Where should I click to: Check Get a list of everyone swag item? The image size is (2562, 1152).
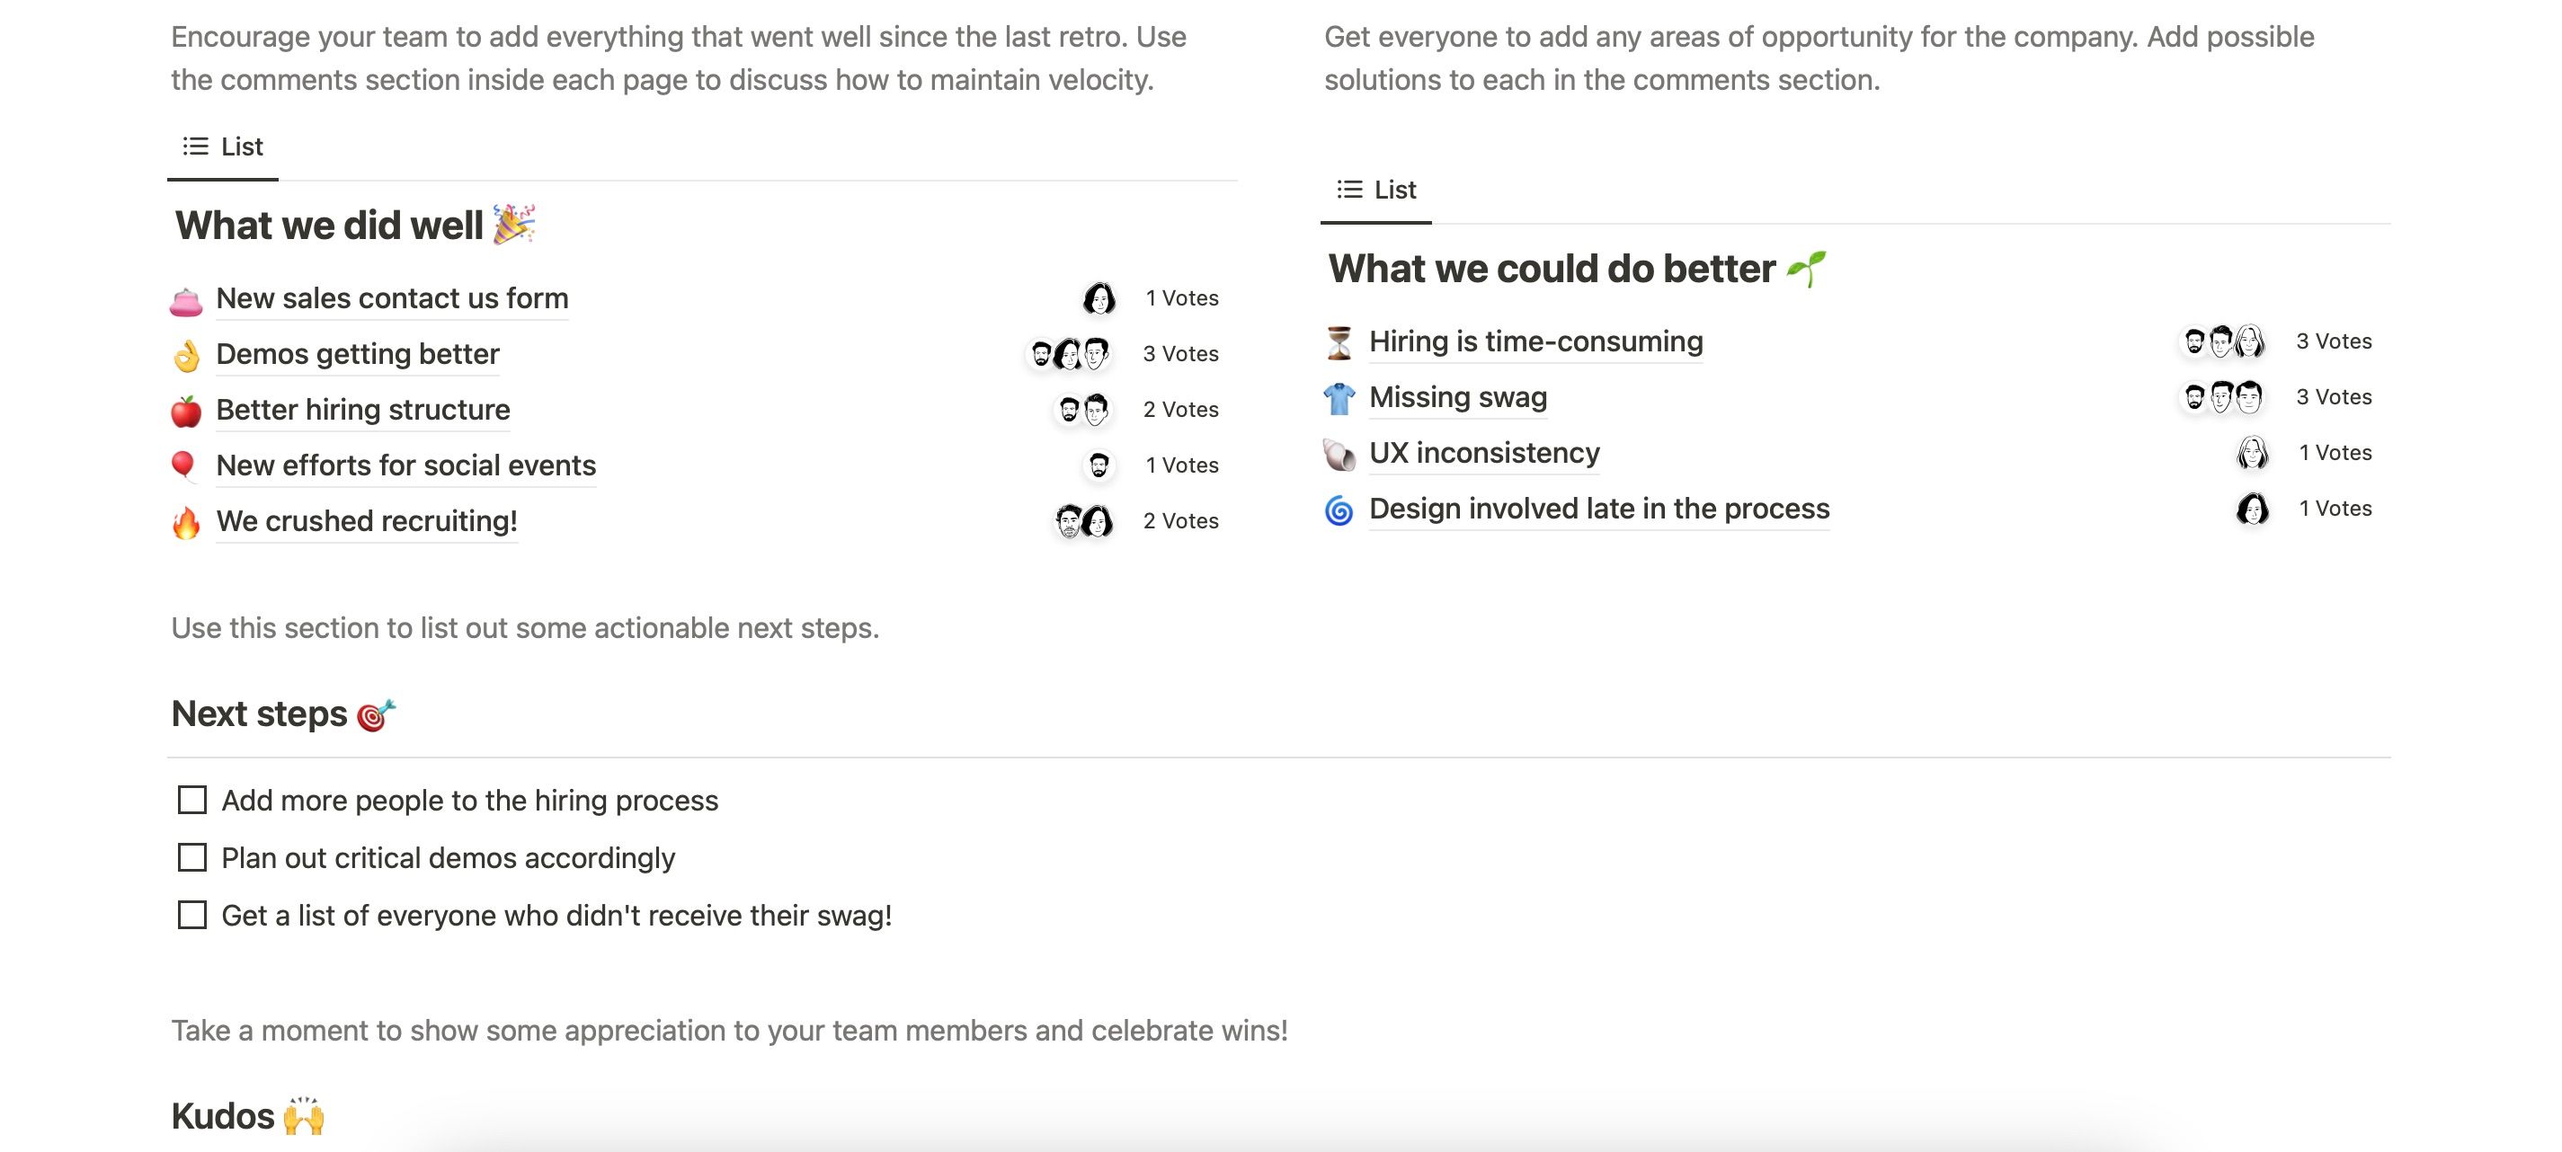point(192,916)
